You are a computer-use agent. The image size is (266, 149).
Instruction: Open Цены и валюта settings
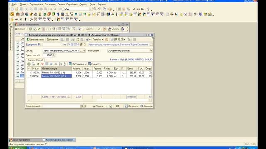pyautogui.click(x=35, y=40)
